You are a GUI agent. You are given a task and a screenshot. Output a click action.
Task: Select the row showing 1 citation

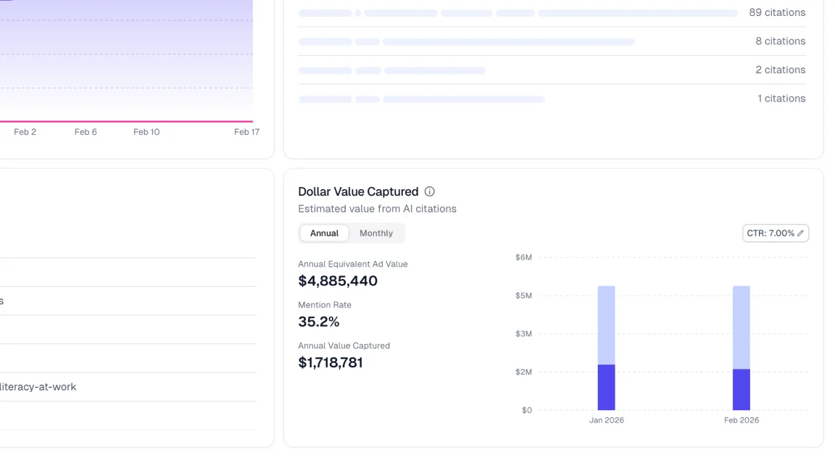pyautogui.click(x=551, y=99)
